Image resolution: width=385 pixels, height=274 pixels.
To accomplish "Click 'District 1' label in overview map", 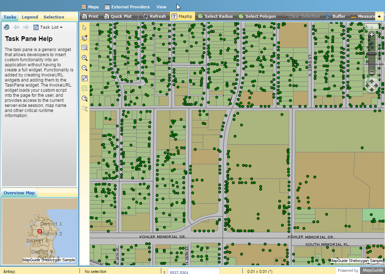I will click(x=51, y=224).
